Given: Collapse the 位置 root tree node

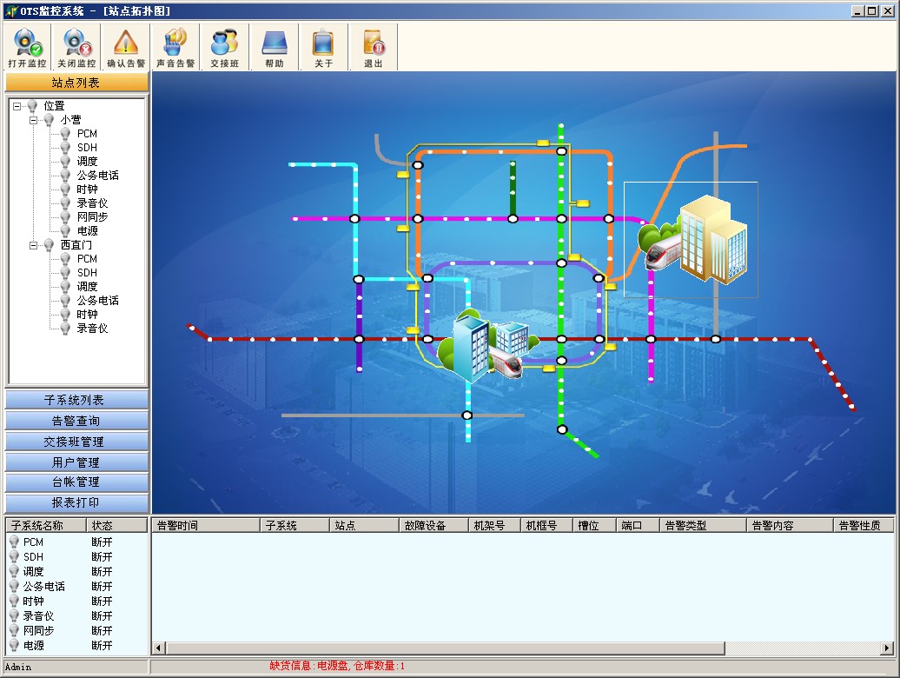Looking at the screenshot, I should coord(17,106).
